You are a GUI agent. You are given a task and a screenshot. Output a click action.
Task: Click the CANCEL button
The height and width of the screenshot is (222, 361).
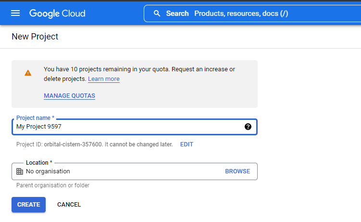click(69, 205)
